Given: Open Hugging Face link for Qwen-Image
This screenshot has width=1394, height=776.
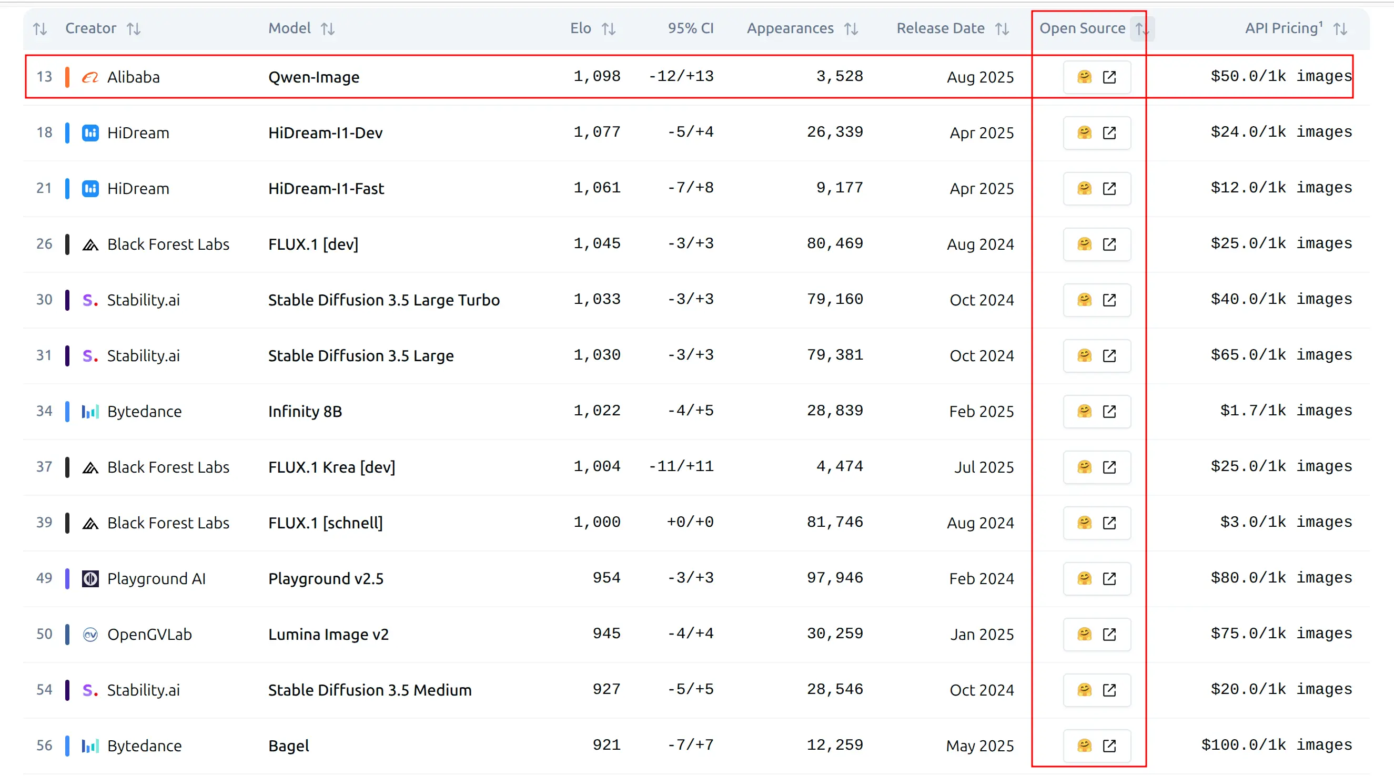Looking at the screenshot, I should (x=1084, y=77).
